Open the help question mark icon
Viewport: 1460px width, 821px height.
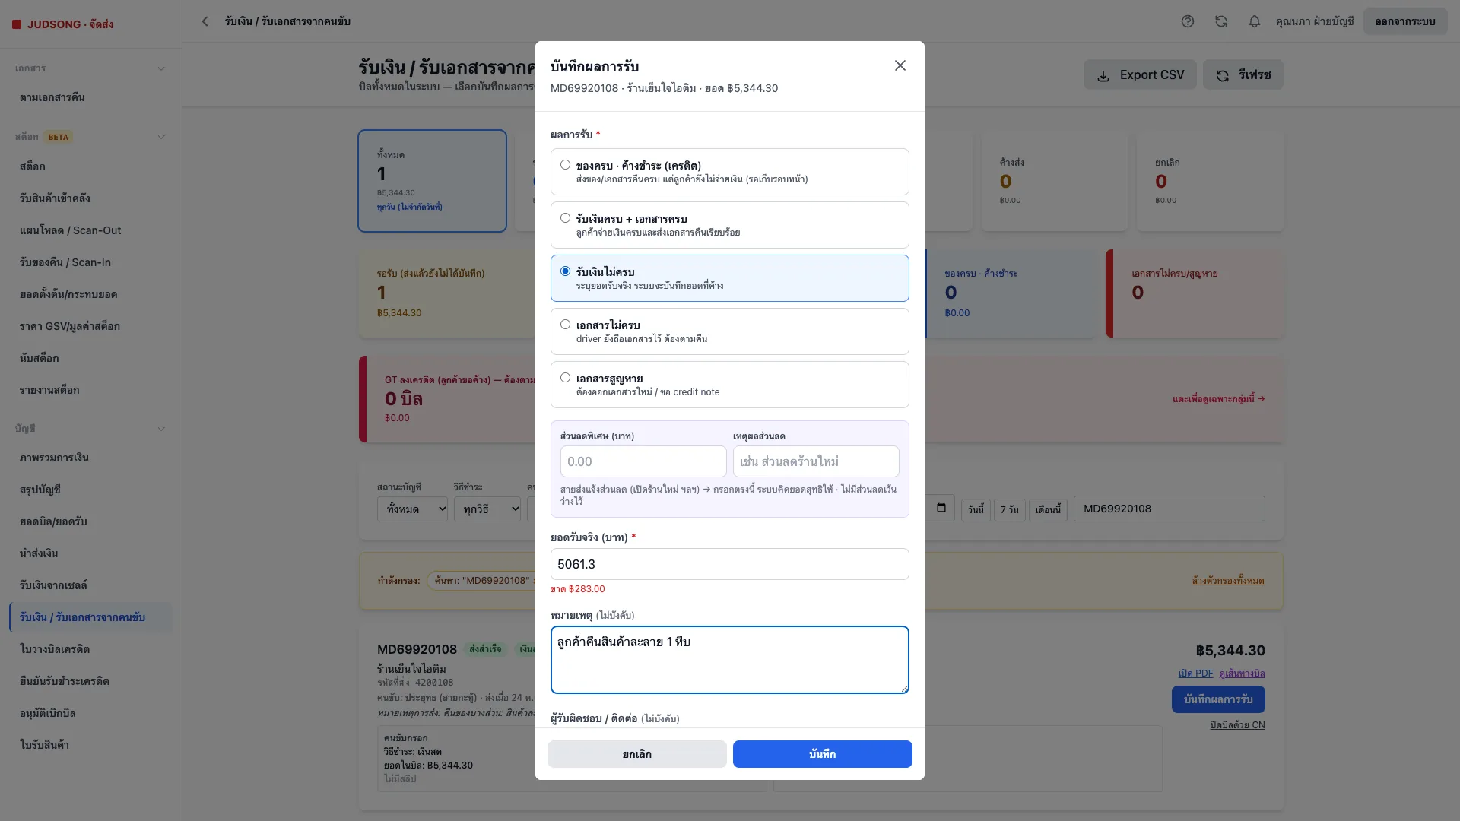[x=1188, y=21]
